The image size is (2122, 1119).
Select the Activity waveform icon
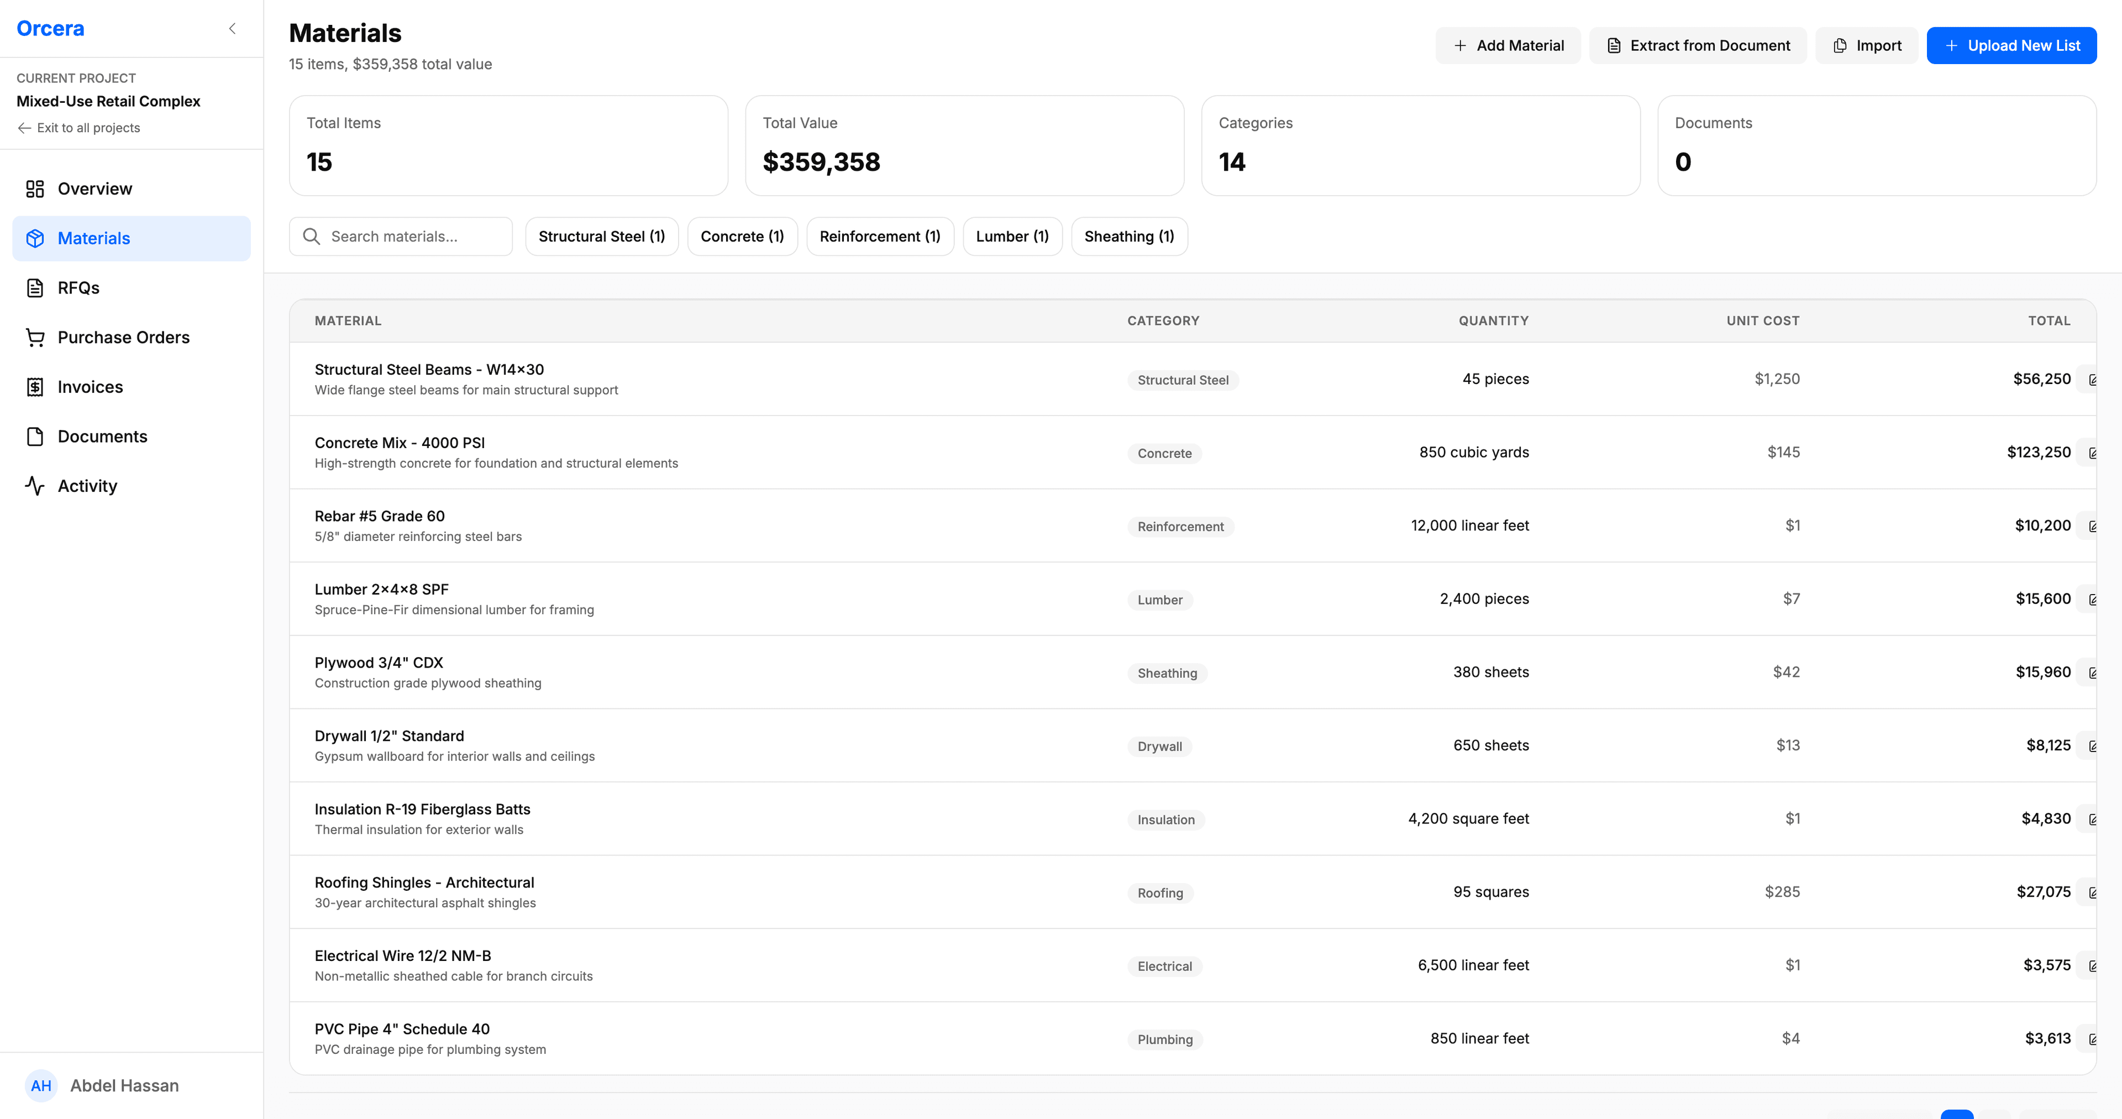(x=35, y=485)
